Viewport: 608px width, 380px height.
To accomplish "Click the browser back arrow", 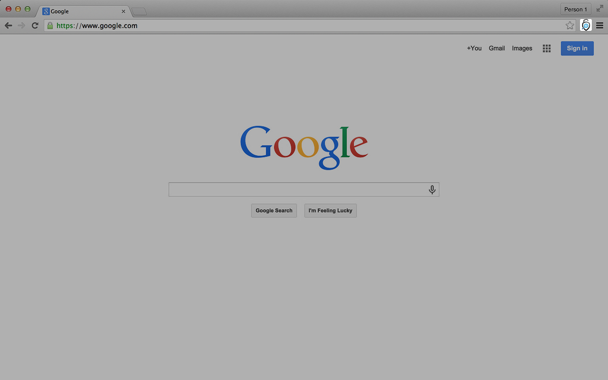I will tap(8, 26).
